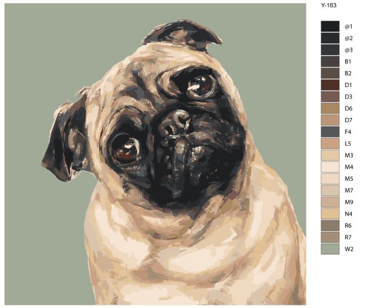The height and width of the screenshot is (308, 365).
Task: Click the @1 black color swatch
Action: click(x=330, y=26)
